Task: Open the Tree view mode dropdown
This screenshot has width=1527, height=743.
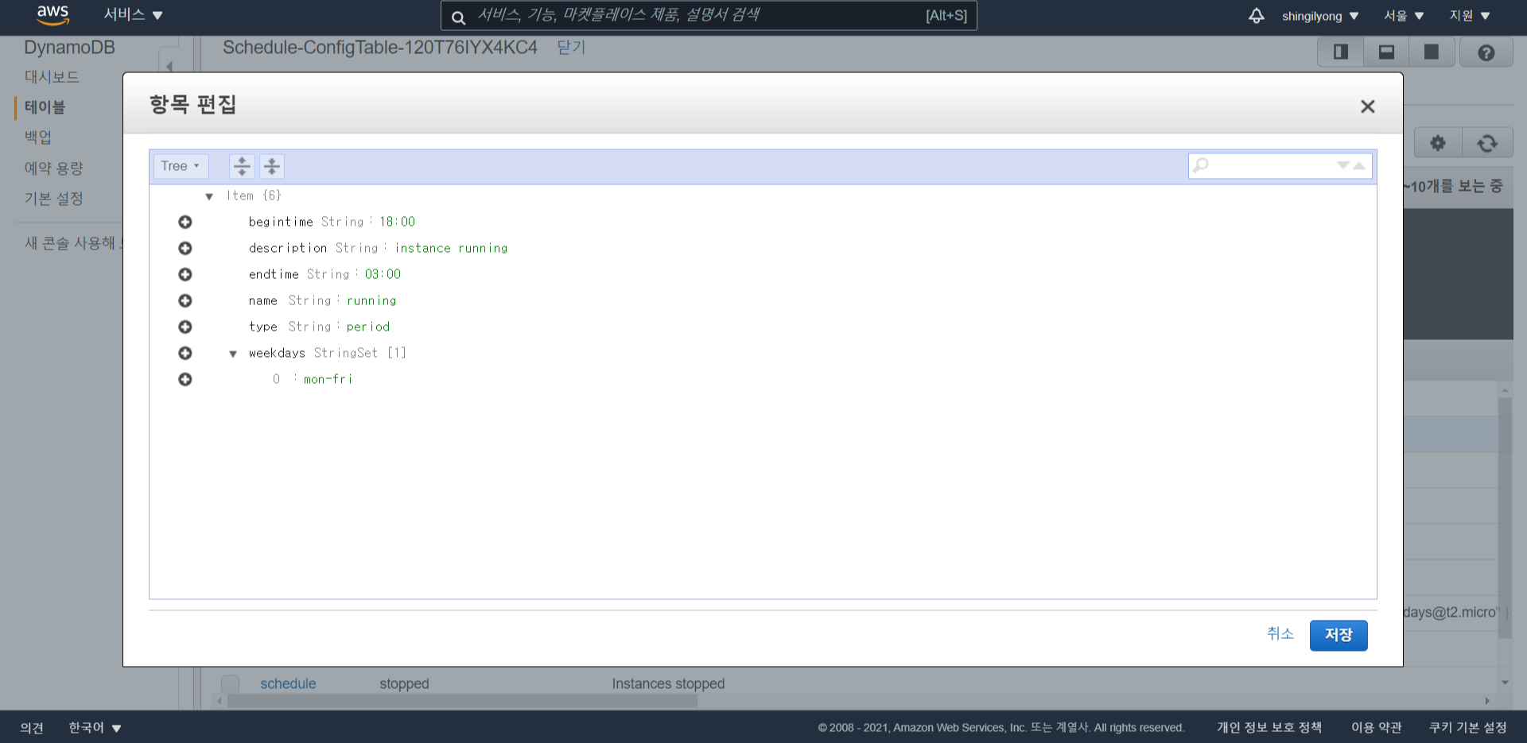Action: (x=181, y=166)
